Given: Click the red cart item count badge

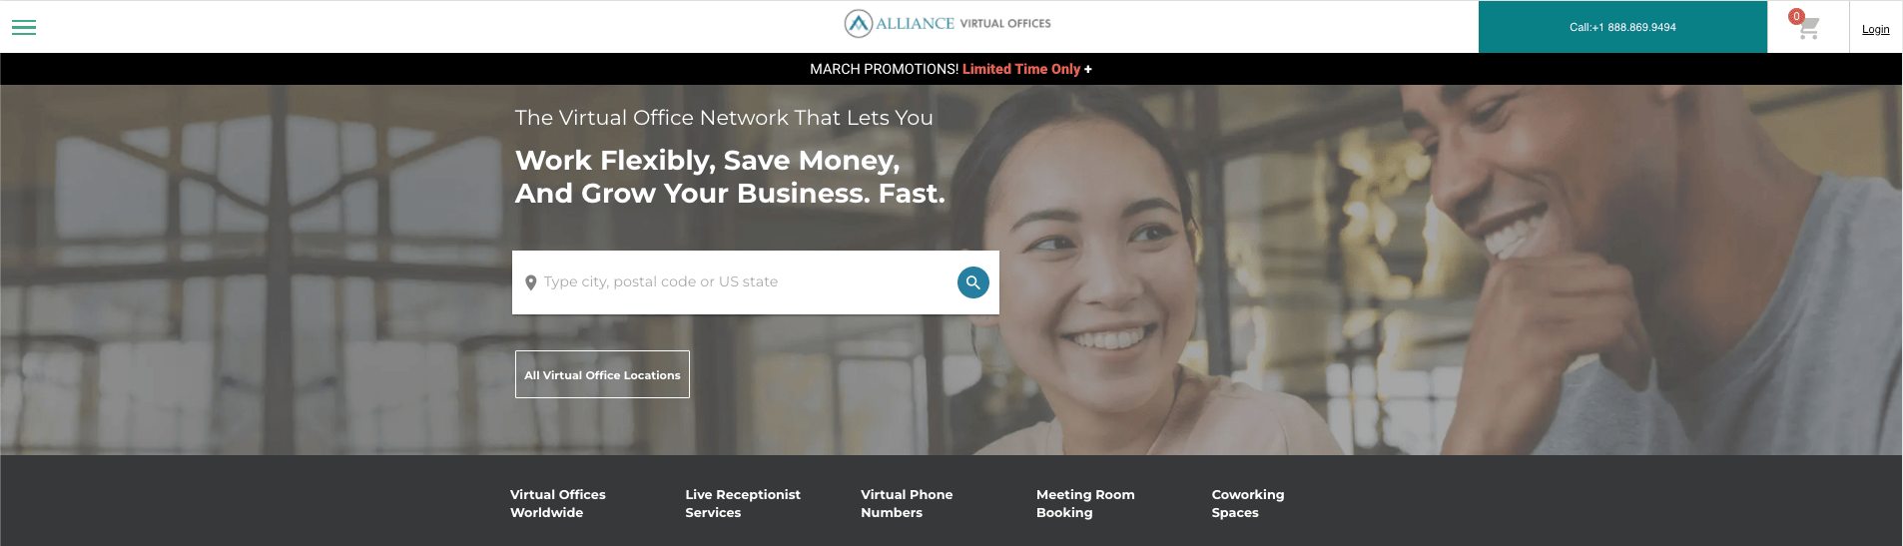Looking at the screenshot, I should 1796,16.
